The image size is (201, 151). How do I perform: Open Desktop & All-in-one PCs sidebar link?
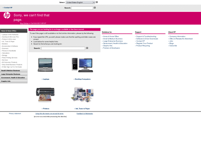pos(10,37)
